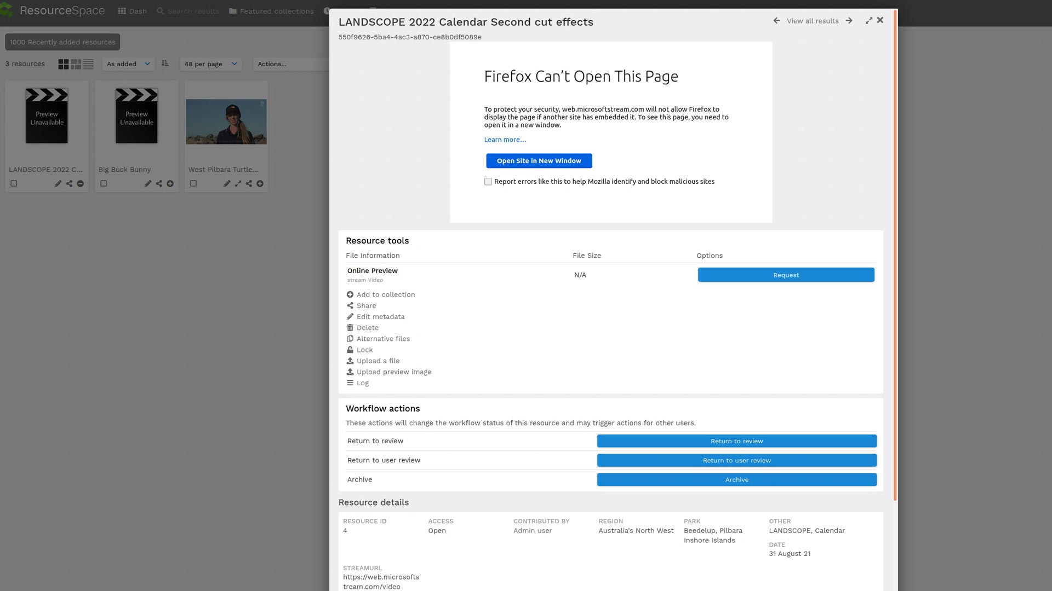The image size is (1052, 591).
Task: Go to Featured collections menu
Action: point(271,11)
